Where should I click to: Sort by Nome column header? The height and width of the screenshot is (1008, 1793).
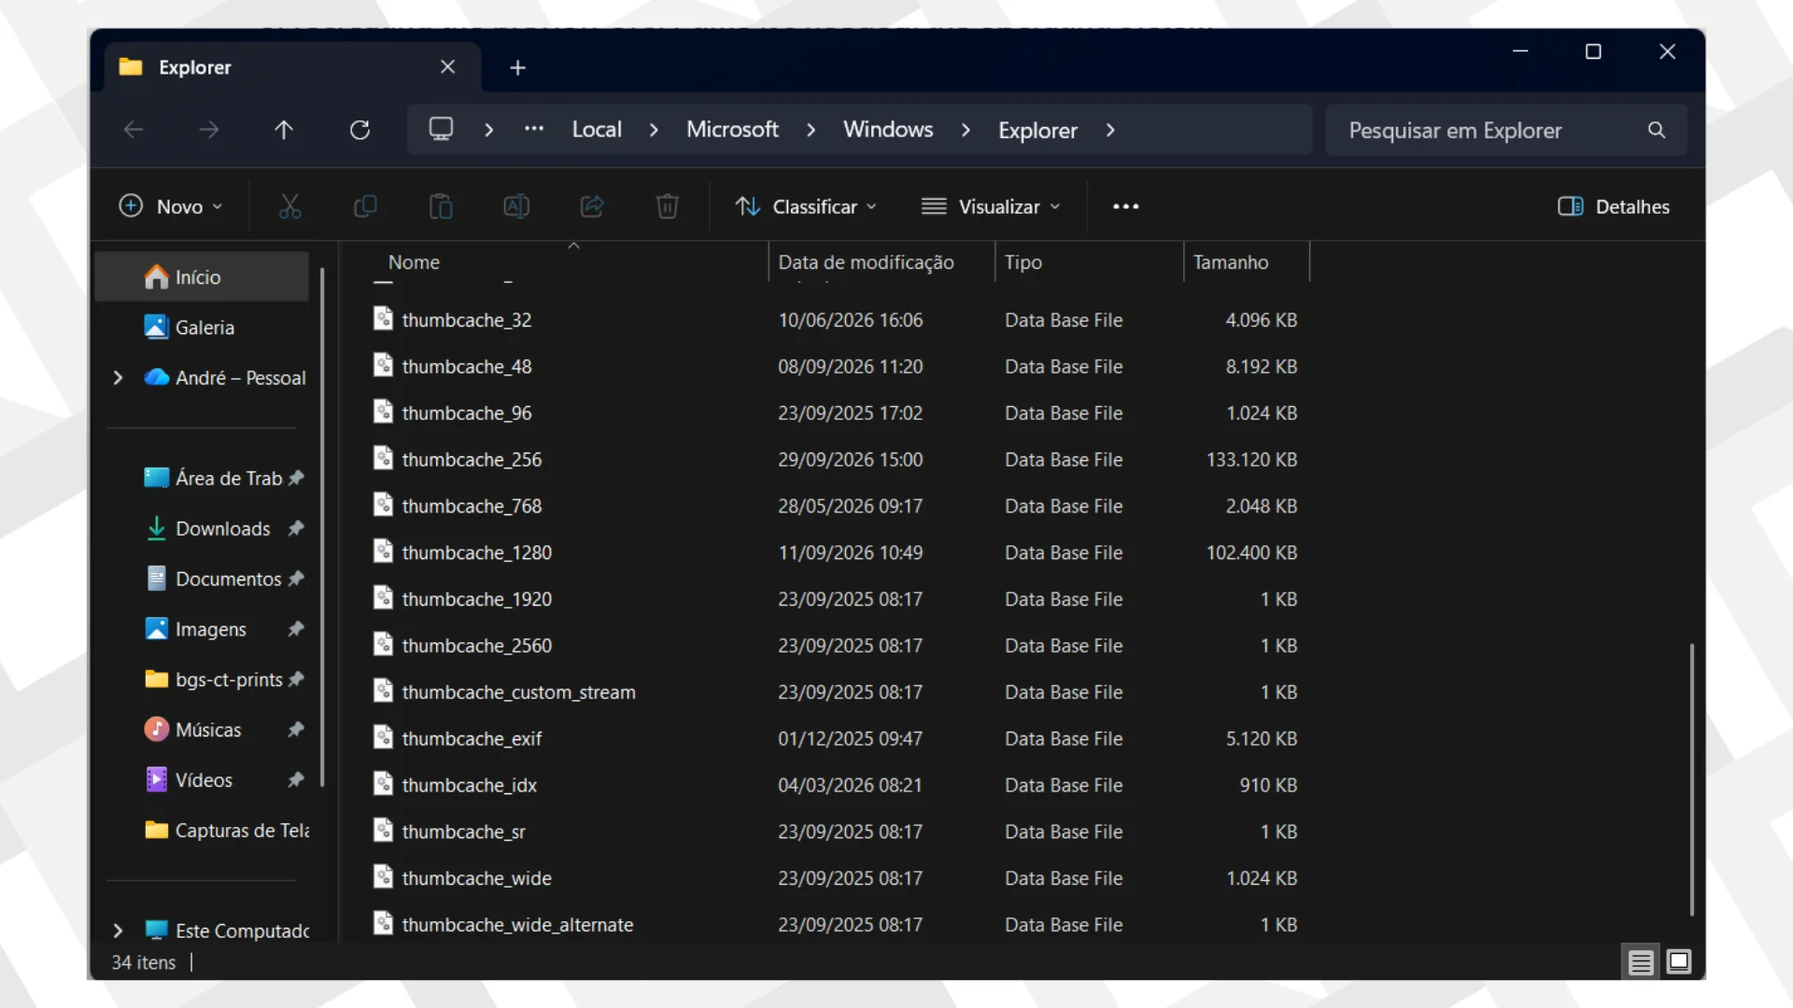570,262
